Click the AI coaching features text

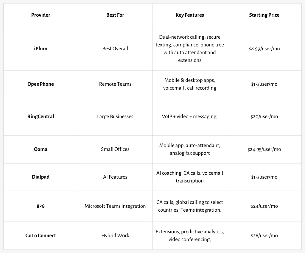(x=190, y=177)
